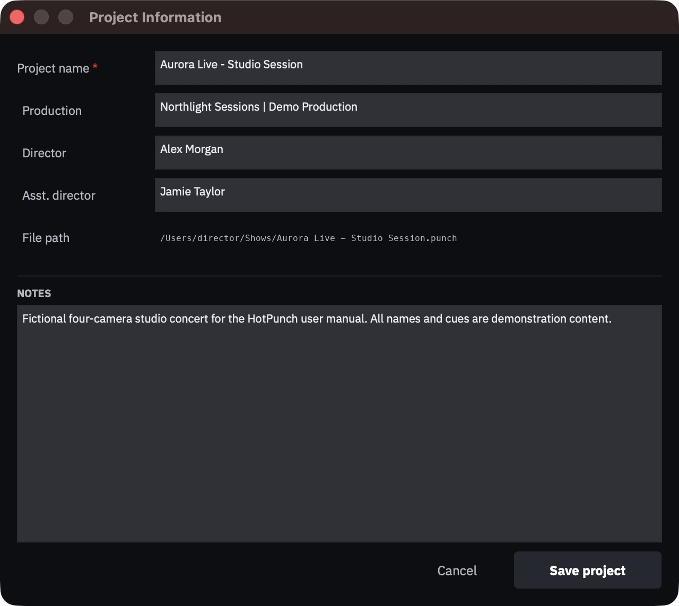679x606 pixels.
Task: Select the Asst. director field
Action: [408, 195]
